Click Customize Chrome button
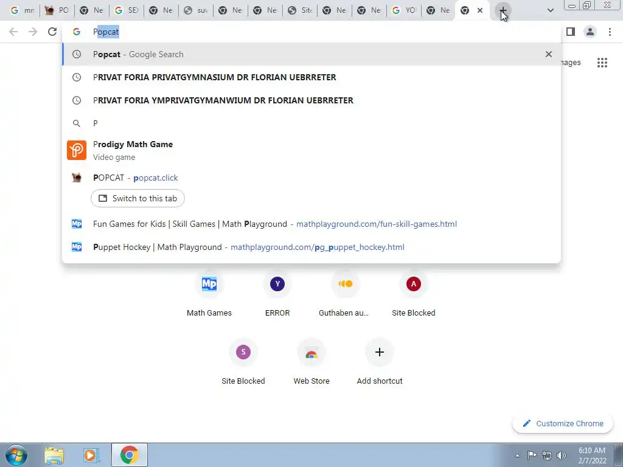 click(563, 423)
